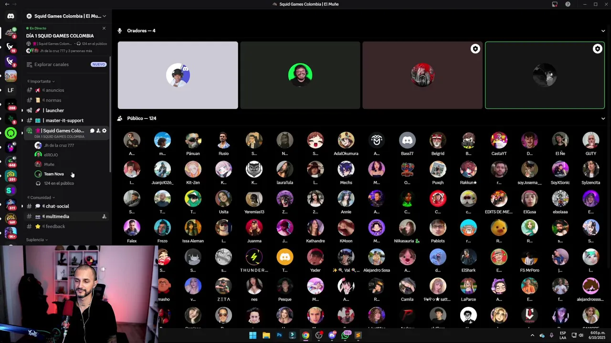
Task: Open chat icon of Squid Games stage channel
Action: coord(92,131)
